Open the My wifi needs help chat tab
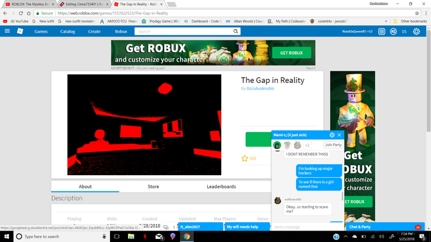The image size is (431, 242). click(247, 227)
